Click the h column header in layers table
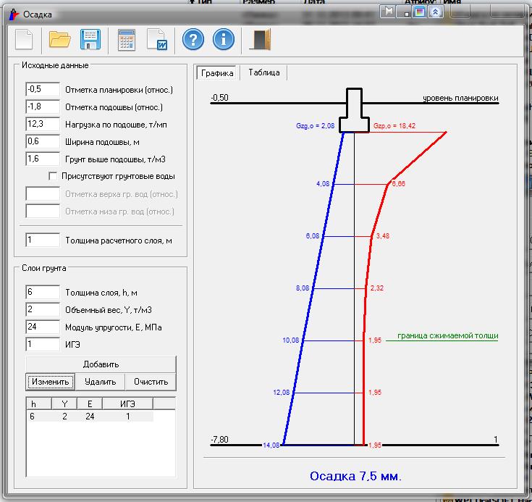This screenshot has width=532, height=502. click(x=39, y=403)
